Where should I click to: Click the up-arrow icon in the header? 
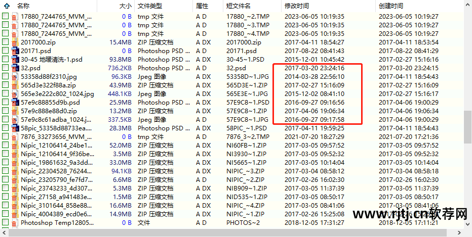(7, 6)
